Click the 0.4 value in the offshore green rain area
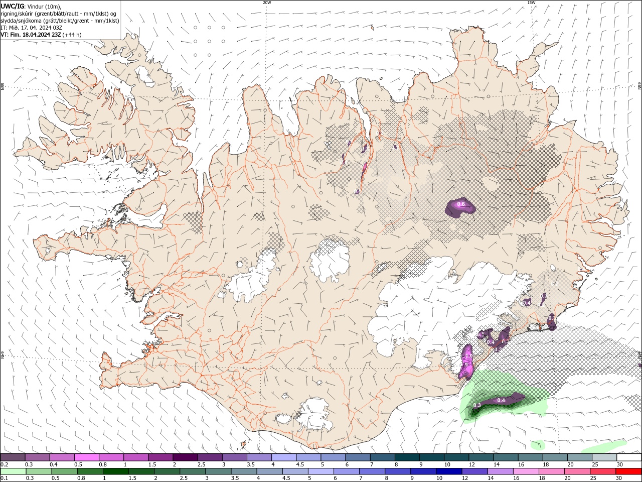 pyautogui.click(x=501, y=400)
